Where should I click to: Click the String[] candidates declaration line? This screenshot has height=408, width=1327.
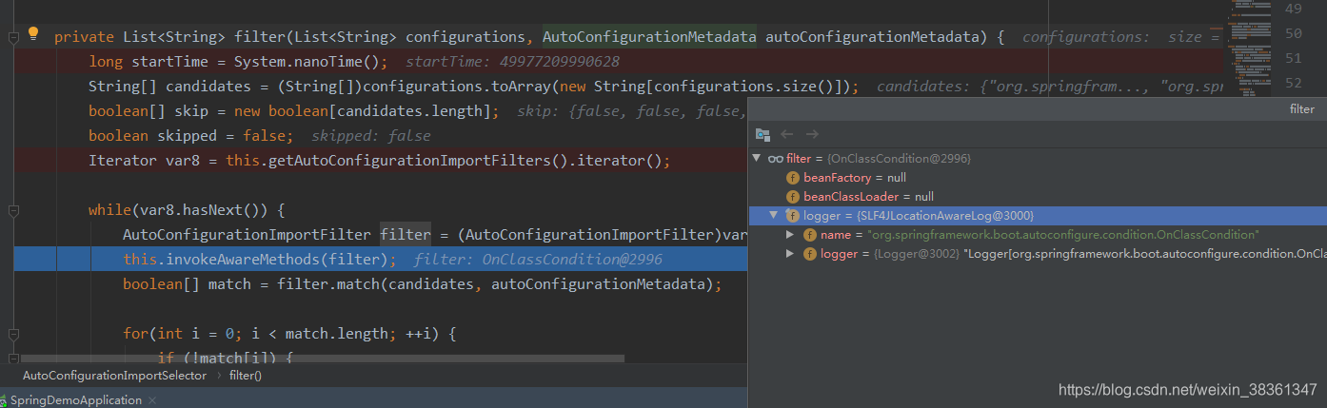pos(473,87)
